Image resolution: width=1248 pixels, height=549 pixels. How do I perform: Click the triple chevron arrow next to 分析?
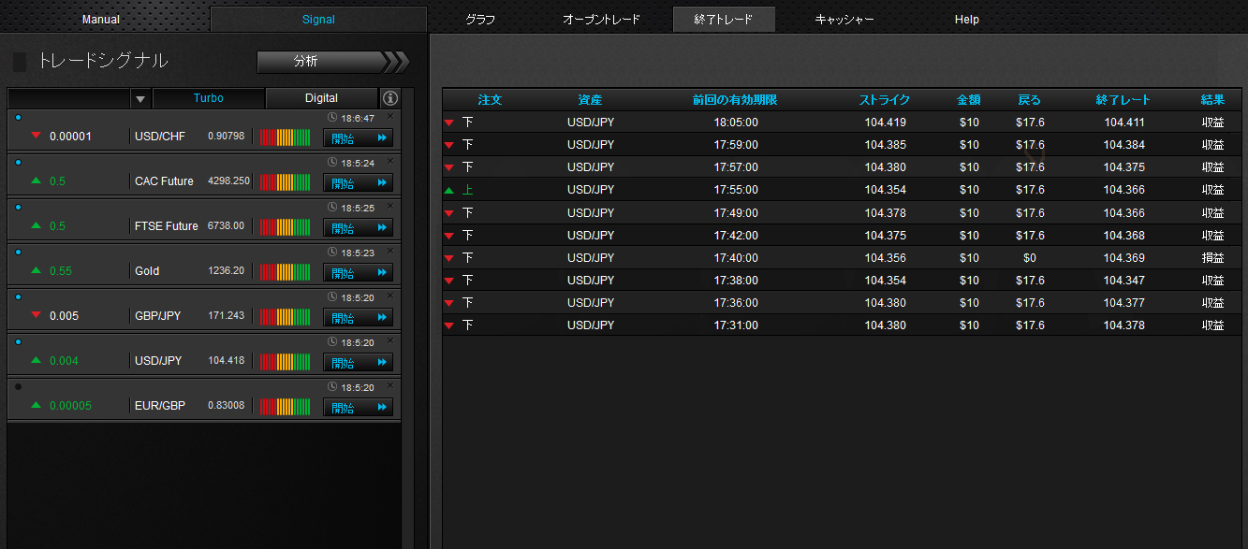point(396,62)
